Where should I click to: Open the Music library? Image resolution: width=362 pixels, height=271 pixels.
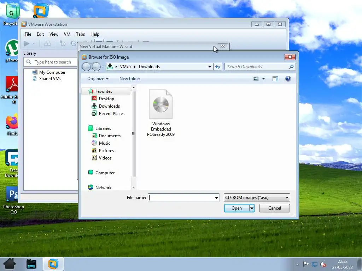pos(104,143)
